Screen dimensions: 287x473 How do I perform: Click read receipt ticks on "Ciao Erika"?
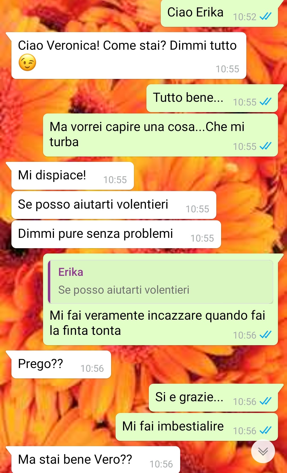tap(265, 17)
